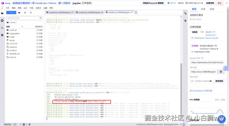The height and width of the screenshot is (126, 229).
Task: Click the floating blue panel icon on right edge
Action: coord(226,68)
